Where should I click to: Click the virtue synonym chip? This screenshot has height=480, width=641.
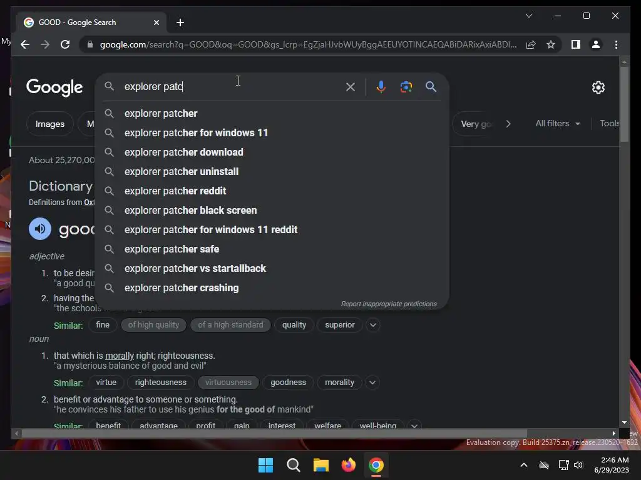106,382
